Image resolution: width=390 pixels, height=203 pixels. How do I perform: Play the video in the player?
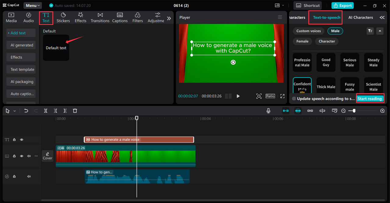coord(238,96)
